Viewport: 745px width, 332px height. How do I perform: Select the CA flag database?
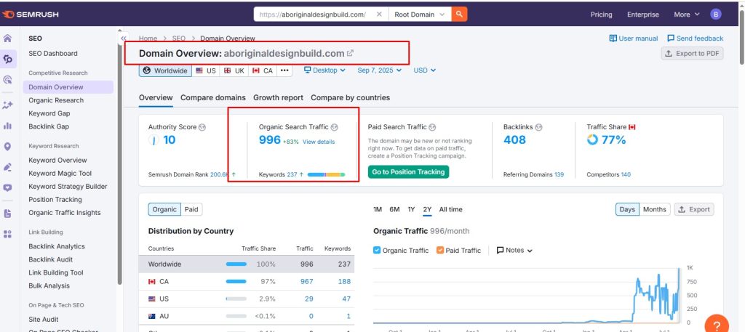tap(262, 70)
